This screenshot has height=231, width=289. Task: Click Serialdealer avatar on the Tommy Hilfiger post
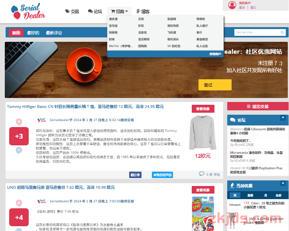pyautogui.click(x=42, y=120)
